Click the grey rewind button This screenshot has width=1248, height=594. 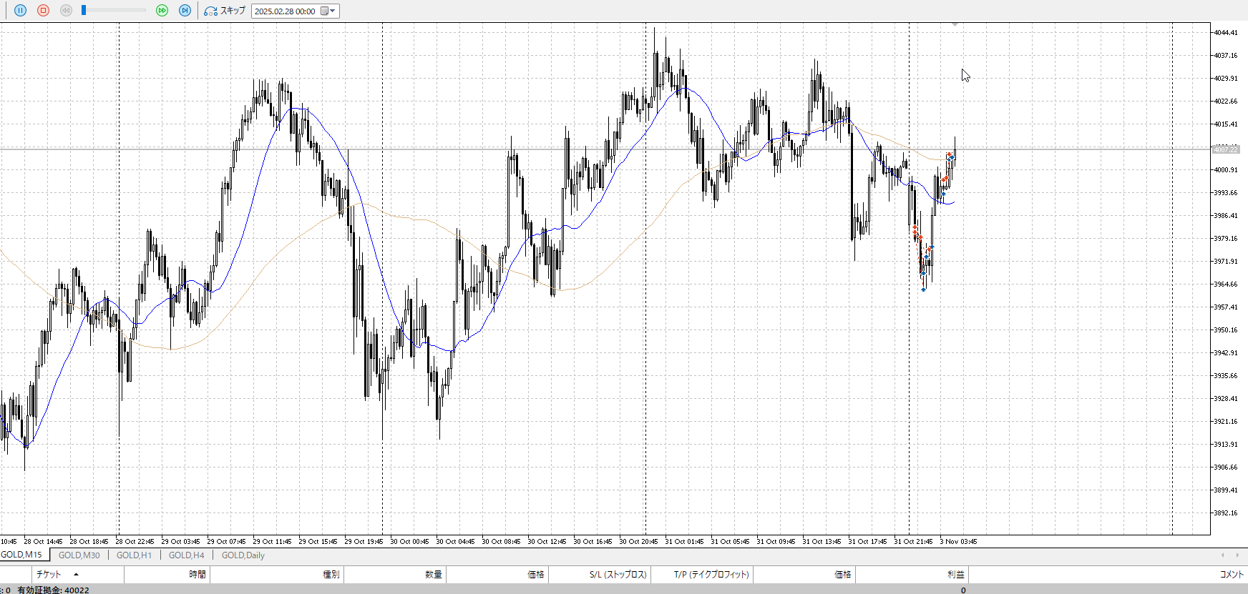pos(66,11)
